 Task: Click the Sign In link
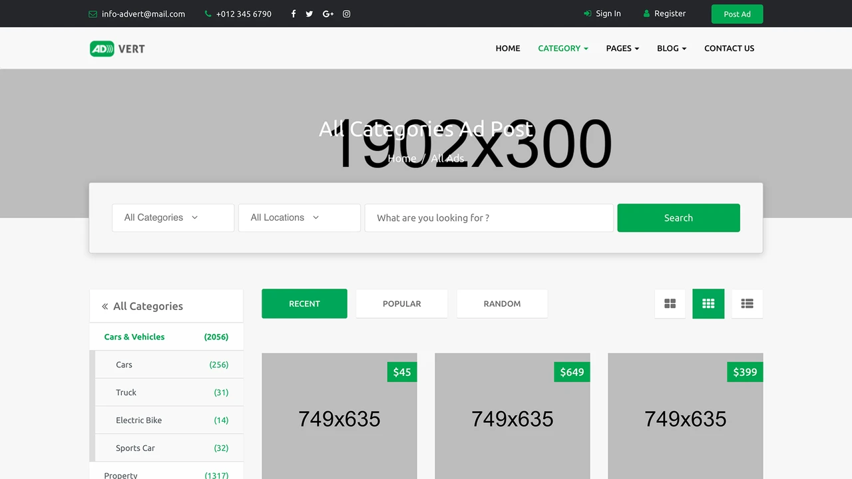tap(602, 13)
